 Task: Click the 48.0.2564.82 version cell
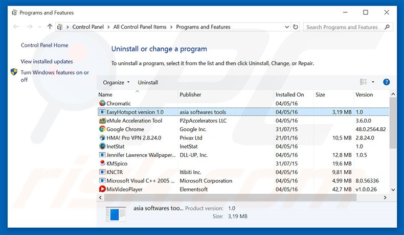pos(371,129)
